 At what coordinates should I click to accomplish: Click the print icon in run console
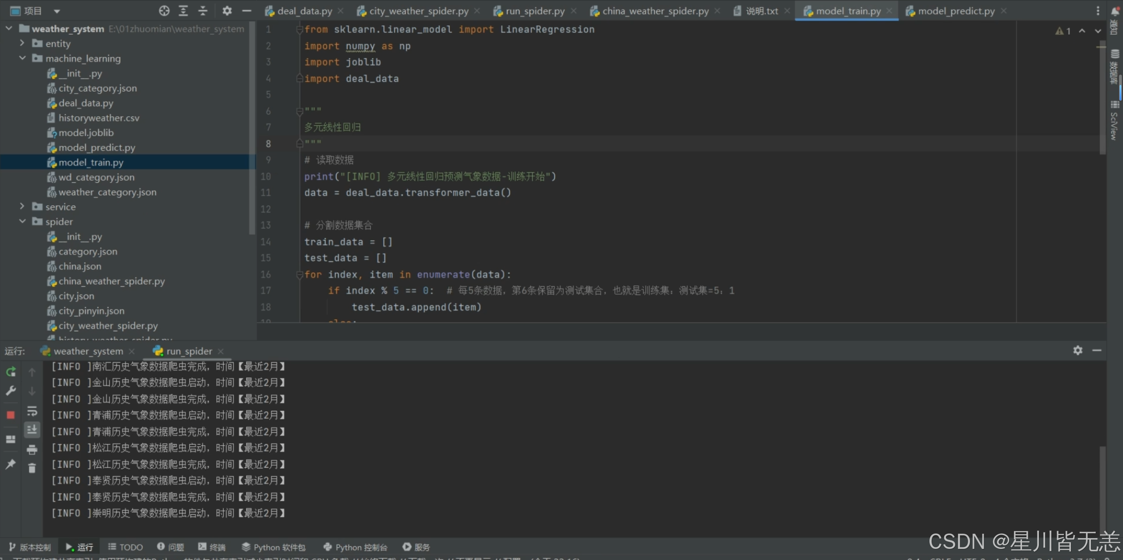tap(32, 450)
